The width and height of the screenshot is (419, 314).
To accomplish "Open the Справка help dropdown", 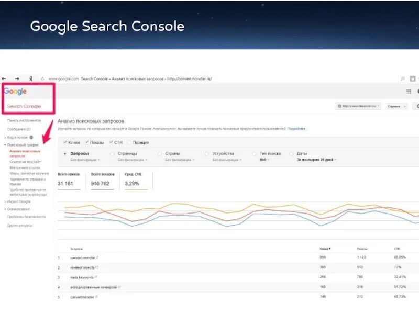I will click(396, 106).
